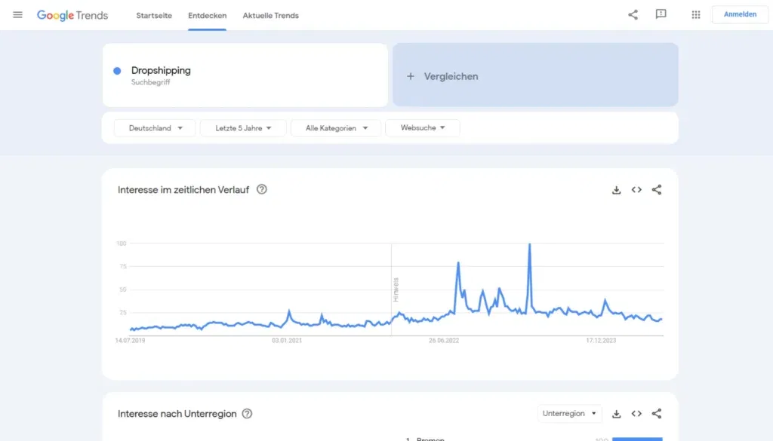Image resolution: width=773 pixels, height=441 pixels.
Task: Open the Alle Kategorien dropdown
Action: [335, 127]
